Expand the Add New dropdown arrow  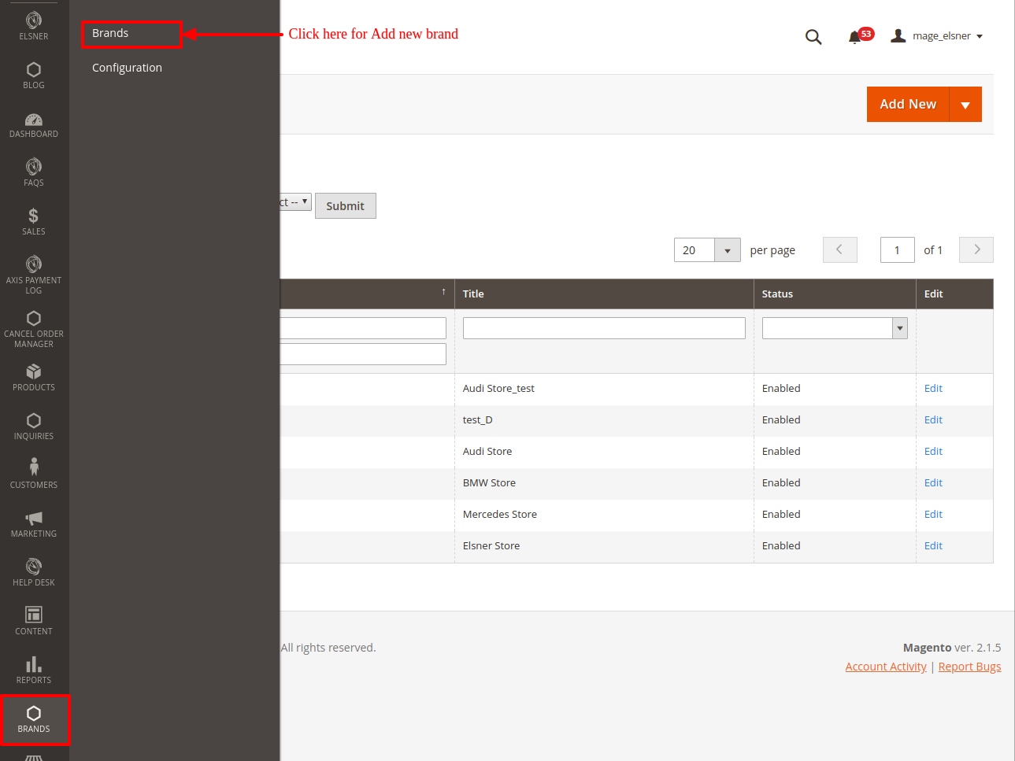[x=965, y=105]
